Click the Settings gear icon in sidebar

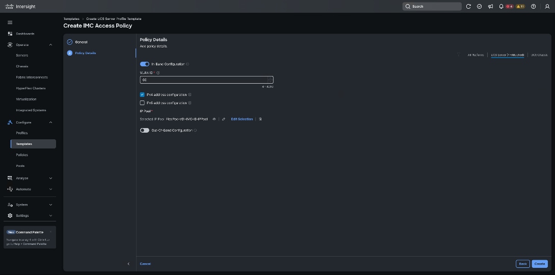pyautogui.click(x=10, y=215)
